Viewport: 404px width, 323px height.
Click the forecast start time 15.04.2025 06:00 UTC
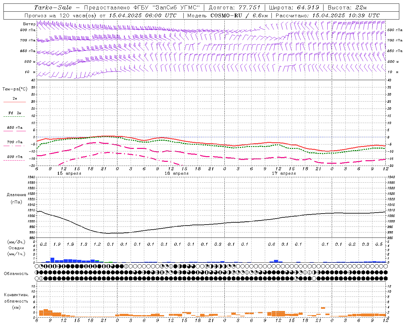(x=143, y=15)
